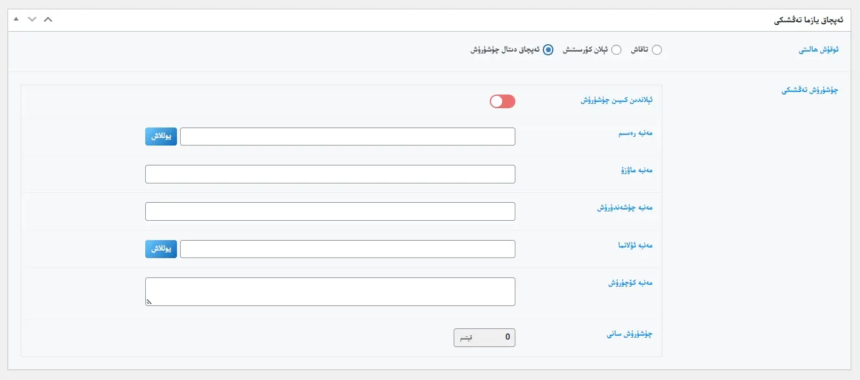The height and width of the screenshot is (380, 860).
Task: Toggle the ئېلاندىن كىيىن چۈشۈرۈش switch off
Action: 502,101
